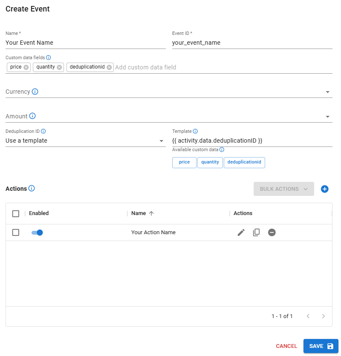
Task: Delete the deduplicationid chip from custom fields
Action: [x=109, y=67]
